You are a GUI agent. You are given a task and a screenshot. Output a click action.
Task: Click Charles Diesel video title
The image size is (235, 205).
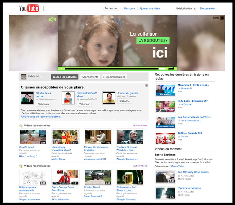point(92,187)
